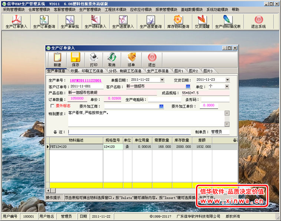
Task: Click 产品名称 input field
Action: point(112,93)
